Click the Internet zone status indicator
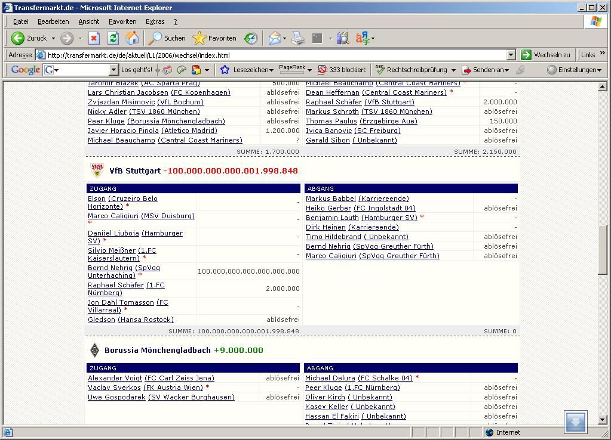Image resolution: width=611 pixels, height=440 pixels. point(503,432)
